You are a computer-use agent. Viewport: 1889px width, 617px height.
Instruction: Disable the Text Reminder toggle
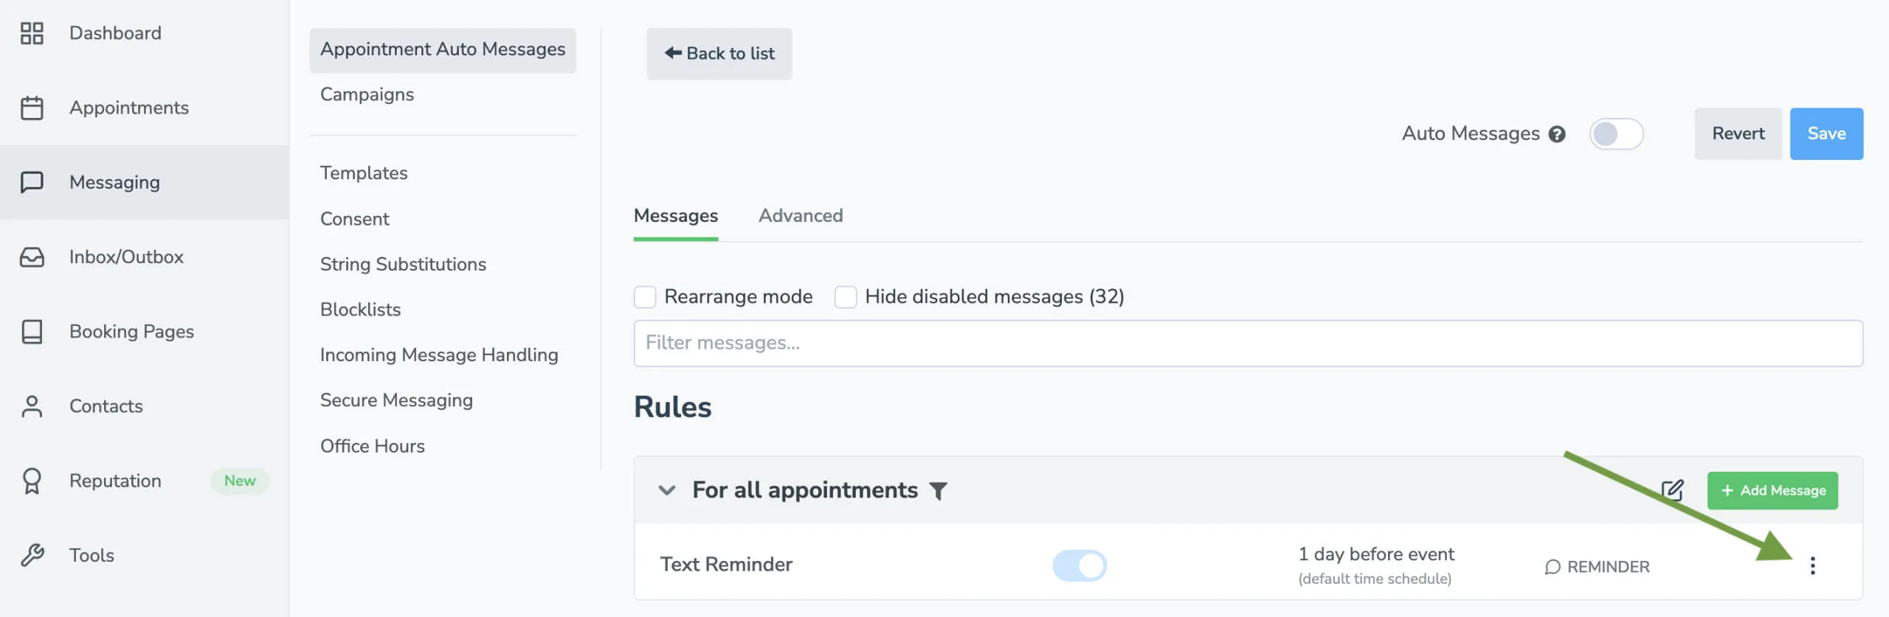(1080, 565)
